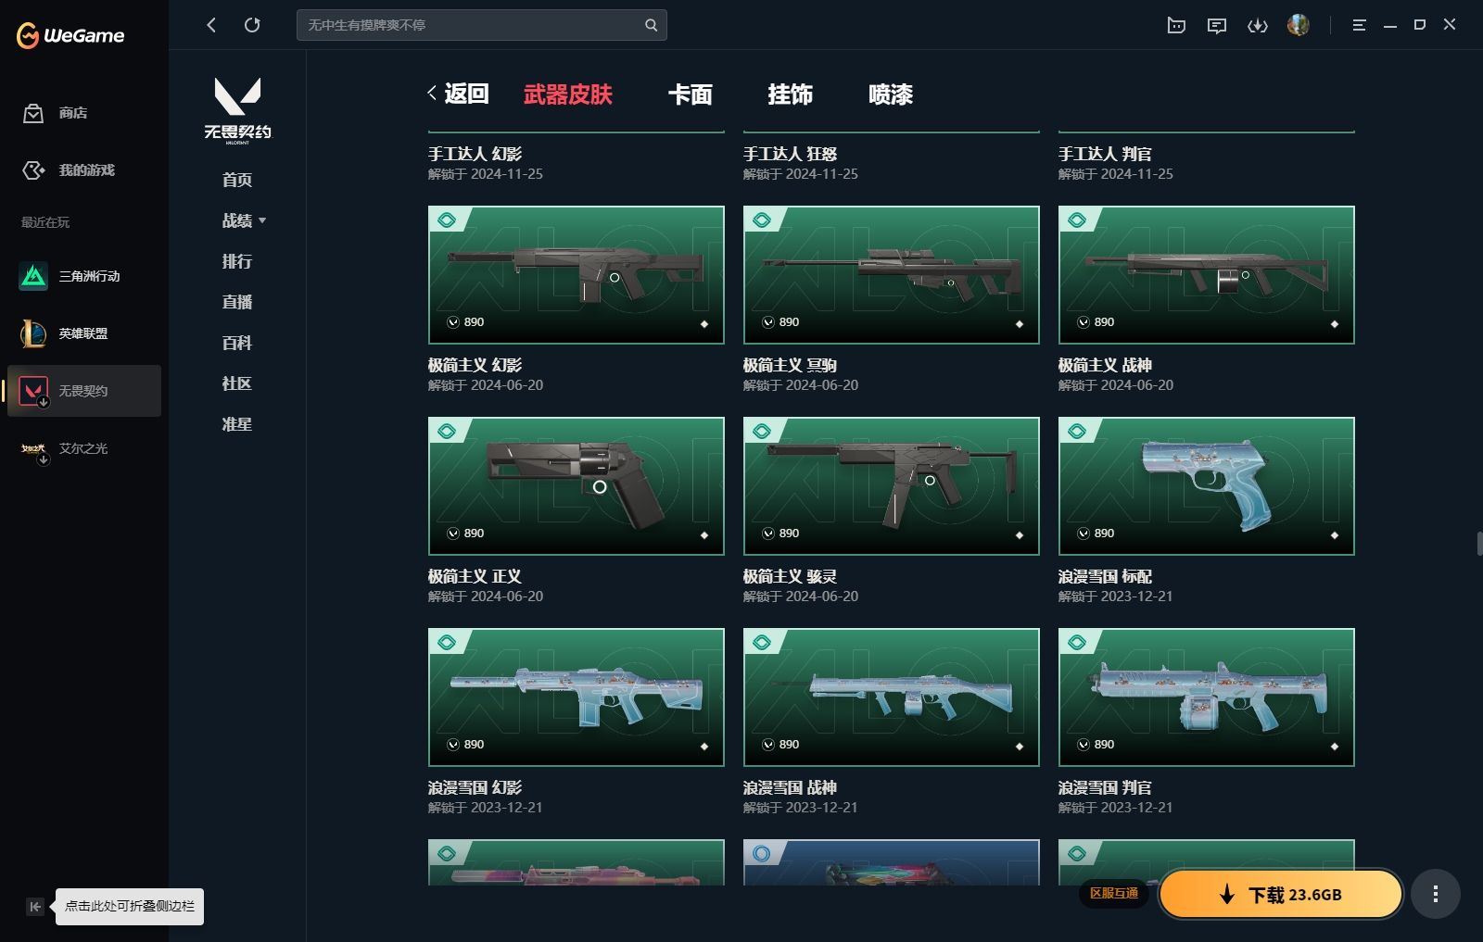
Task: Click 返回 to go back
Action: pyautogui.click(x=458, y=94)
